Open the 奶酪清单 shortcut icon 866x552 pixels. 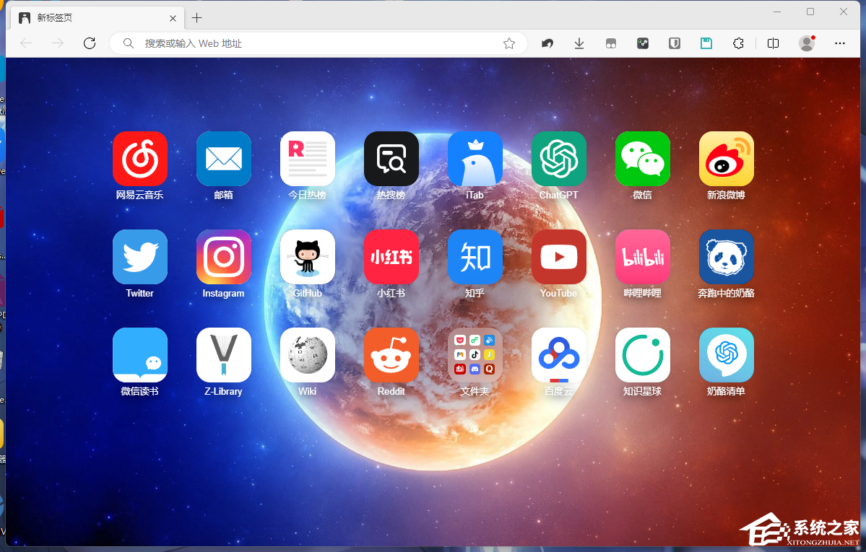coord(727,355)
